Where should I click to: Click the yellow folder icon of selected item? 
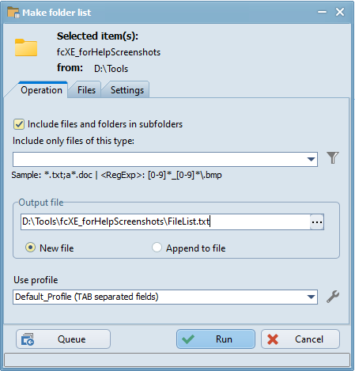pos(26,47)
